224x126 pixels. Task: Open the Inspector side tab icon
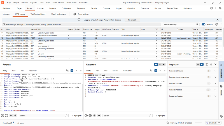pos(221,66)
